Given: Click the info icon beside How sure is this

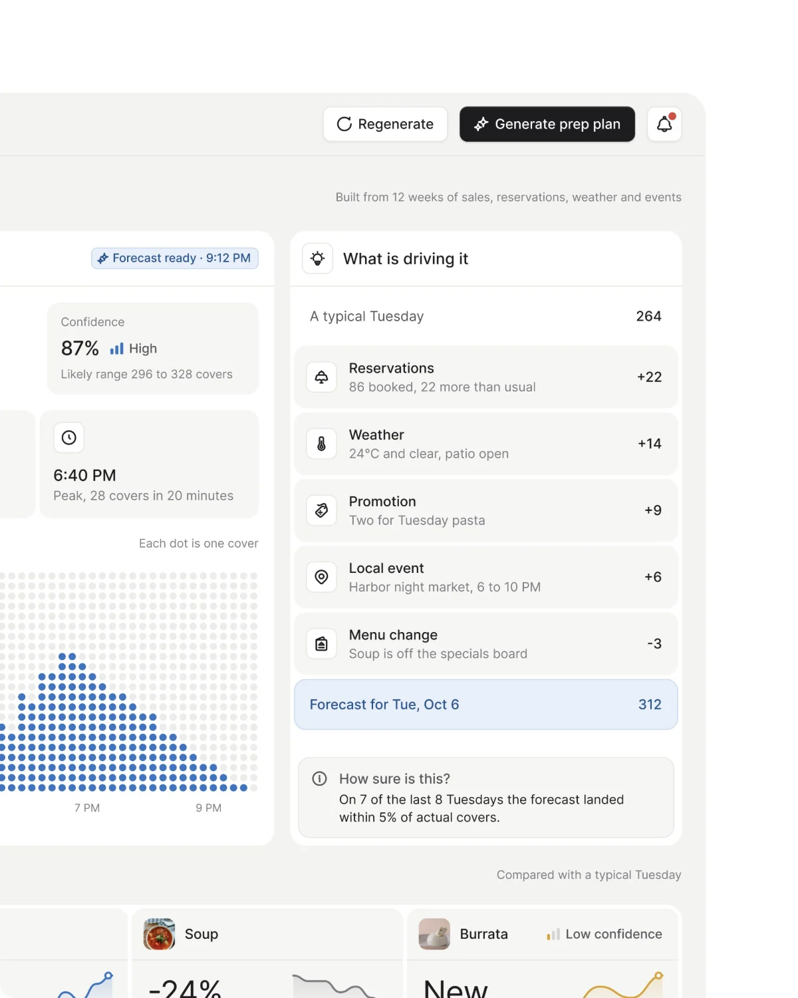Looking at the screenshot, I should (x=320, y=778).
